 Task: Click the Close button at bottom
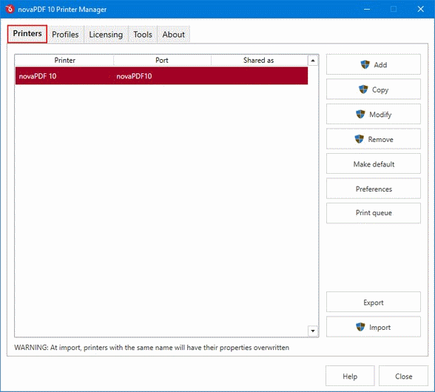click(x=403, y=376)
